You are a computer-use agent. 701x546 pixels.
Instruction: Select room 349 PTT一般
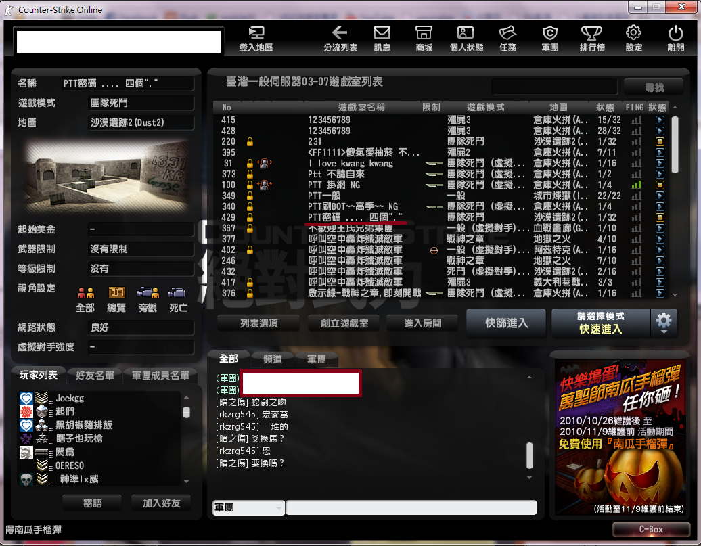pyautogui.click(x=440, y=196)
